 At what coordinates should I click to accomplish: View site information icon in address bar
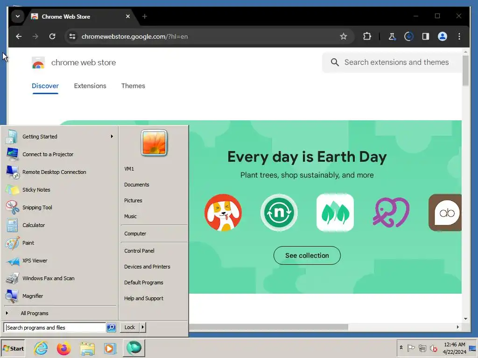72,36
